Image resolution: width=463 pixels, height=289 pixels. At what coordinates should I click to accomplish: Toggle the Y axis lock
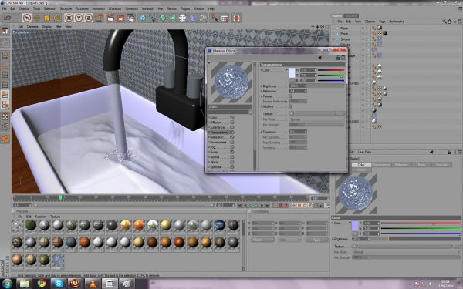(x=79, y=18)
